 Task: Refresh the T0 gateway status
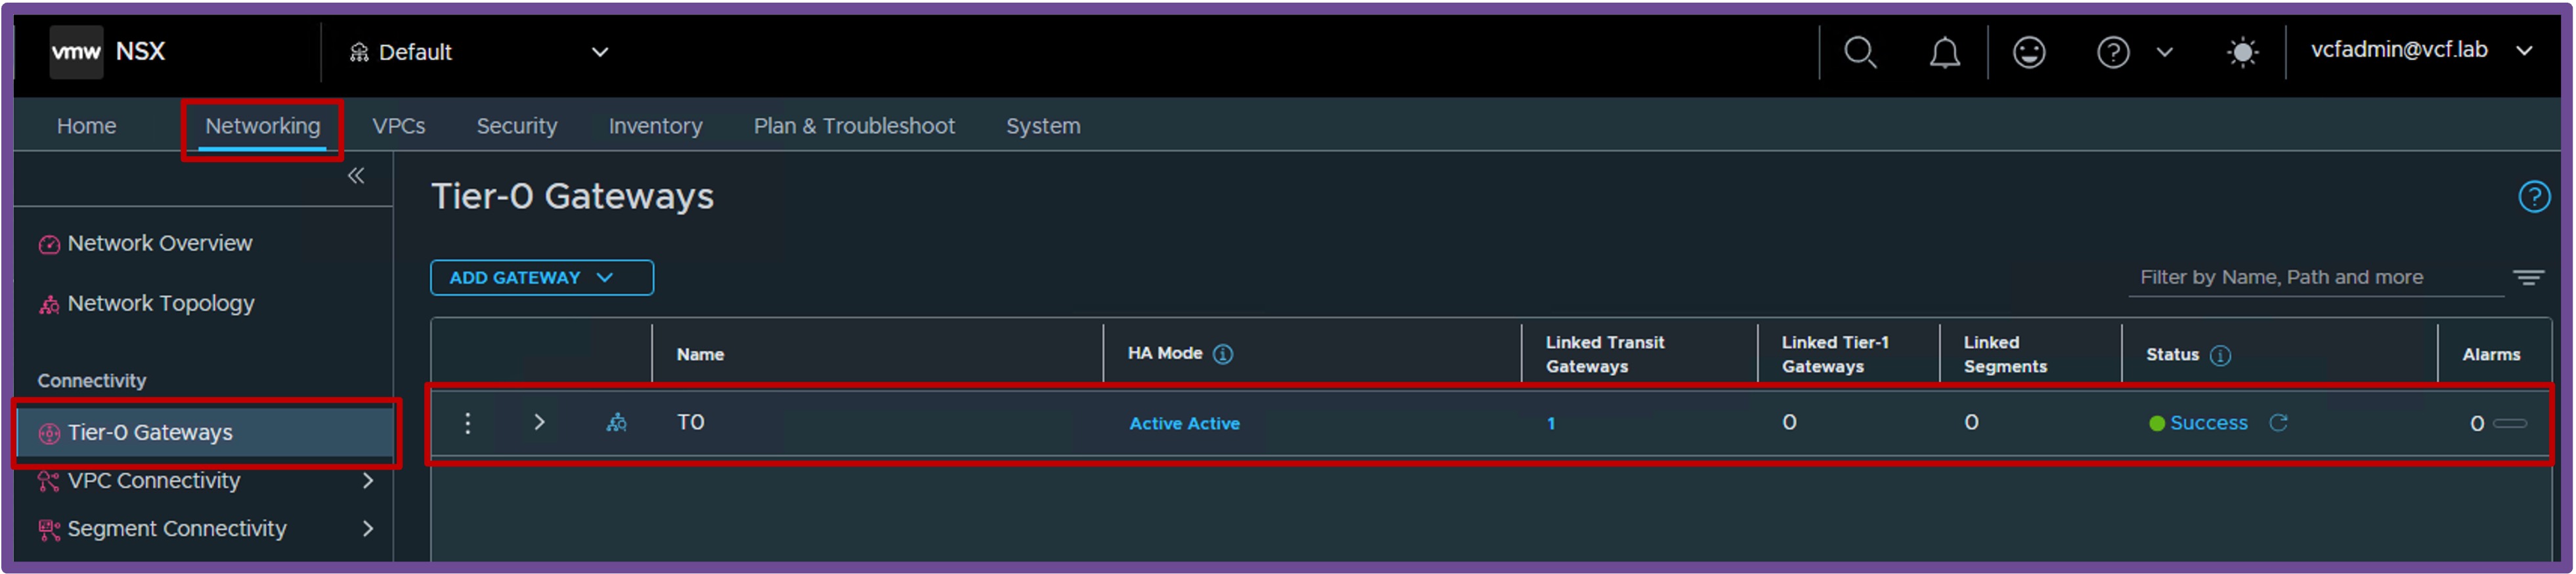pos(2278,423)
